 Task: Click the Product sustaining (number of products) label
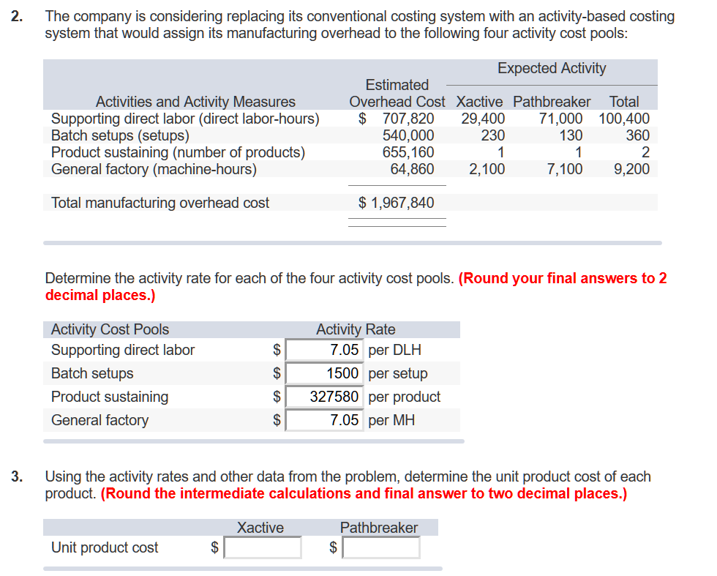pos(178,152)
